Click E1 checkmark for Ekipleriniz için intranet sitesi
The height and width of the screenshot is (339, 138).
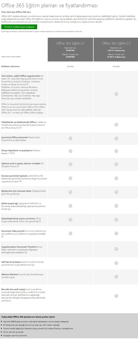coord(70,192)
